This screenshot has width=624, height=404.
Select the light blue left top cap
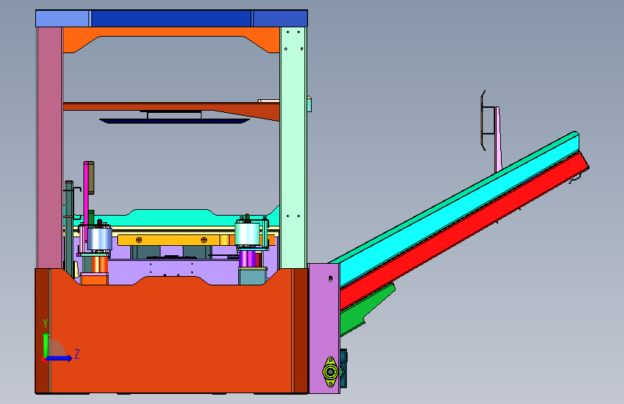pos(63,19)
